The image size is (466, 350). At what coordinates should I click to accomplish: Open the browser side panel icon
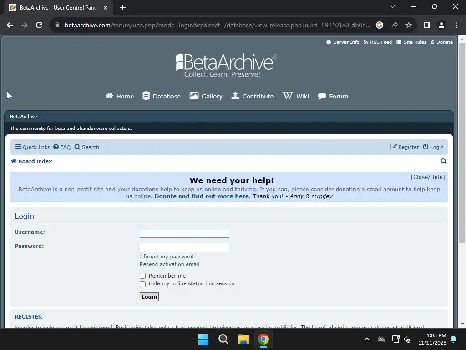click(x=427, y=26)
